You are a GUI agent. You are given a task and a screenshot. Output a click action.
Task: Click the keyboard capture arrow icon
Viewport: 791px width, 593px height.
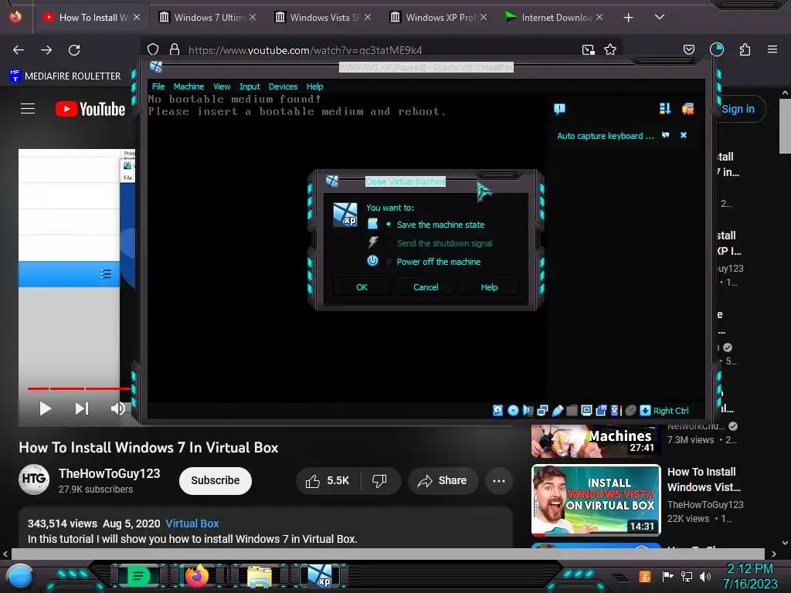point(645,411)
